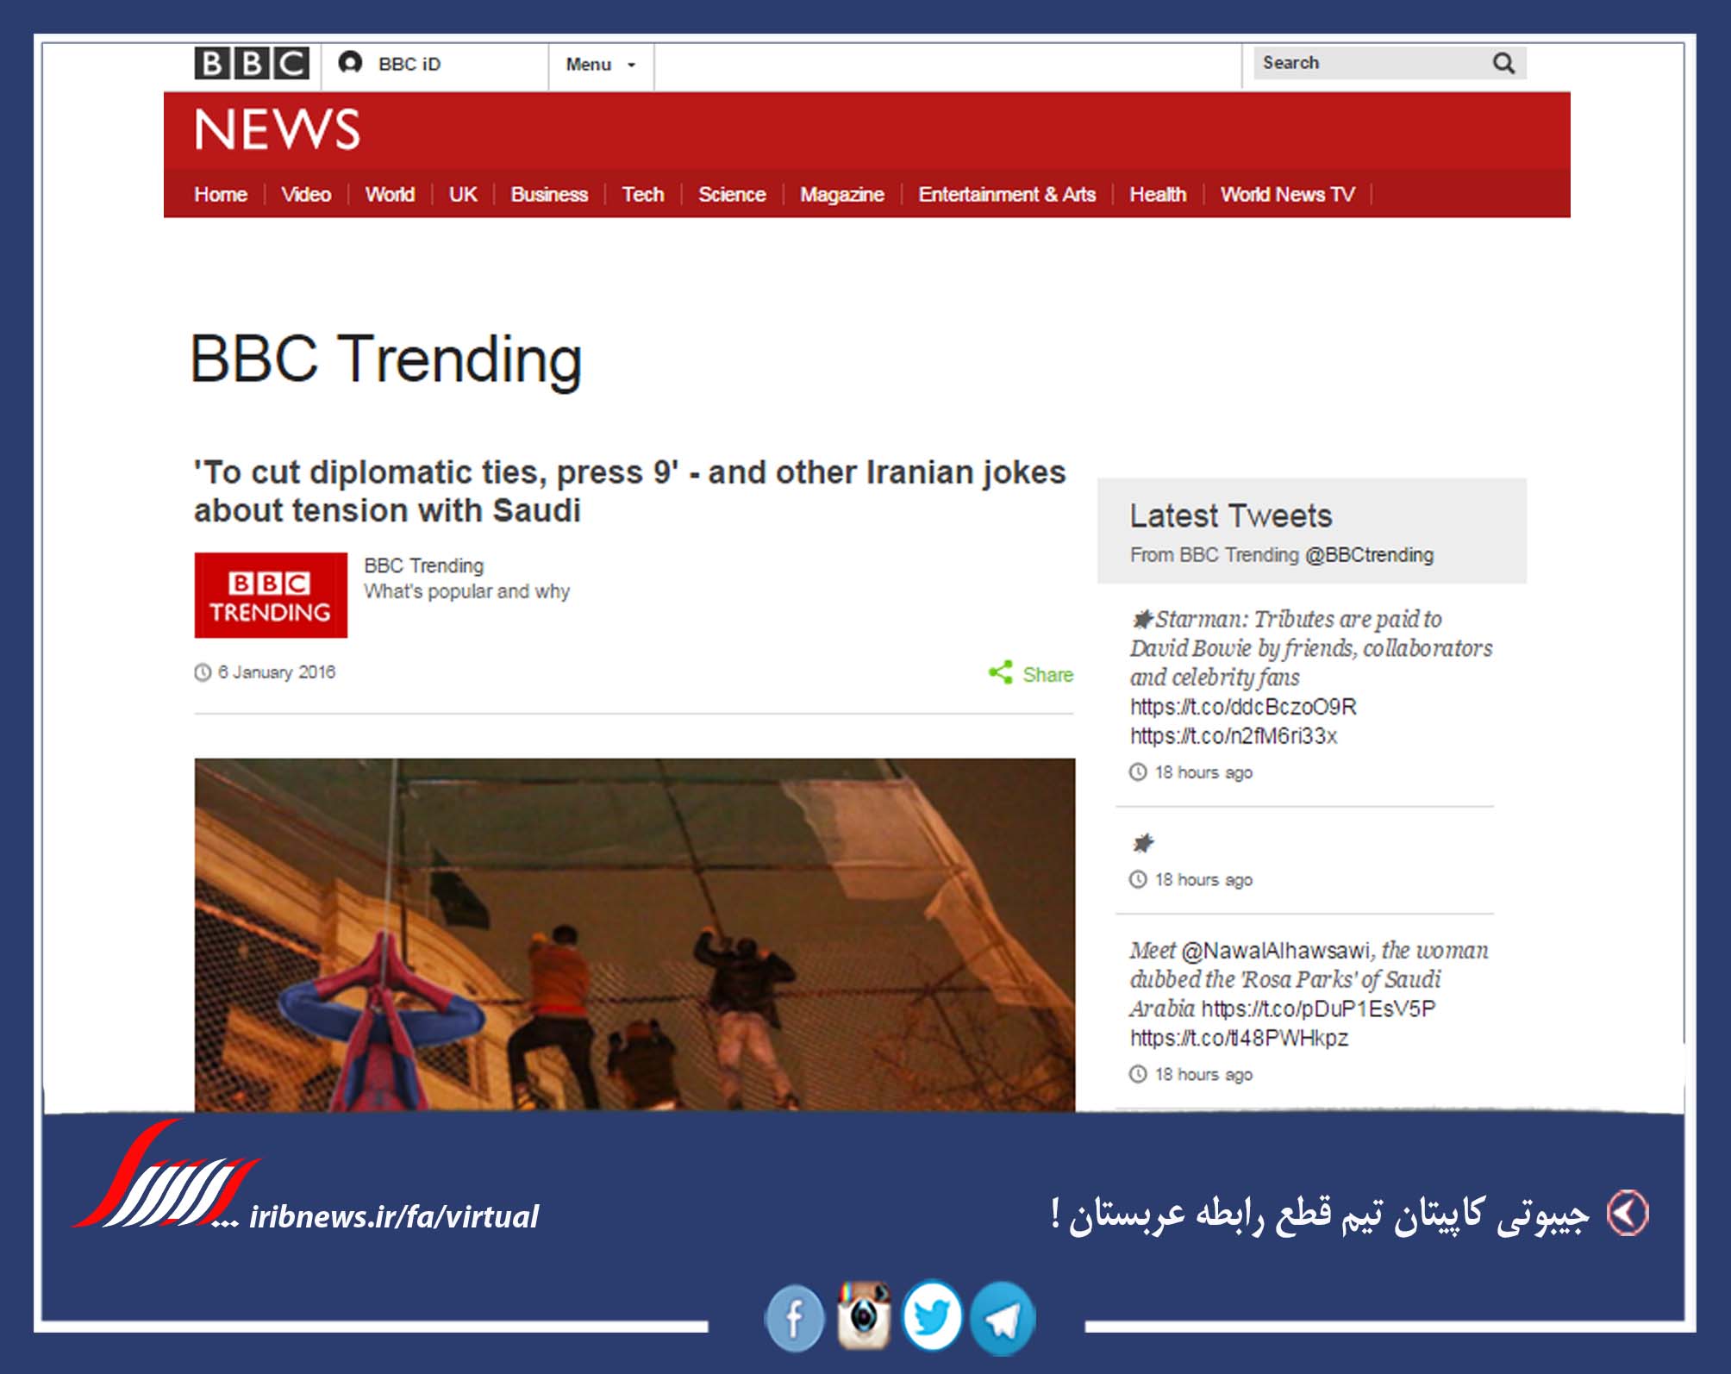
Task: Open the Health section
Action: (x=1158, y=194)
